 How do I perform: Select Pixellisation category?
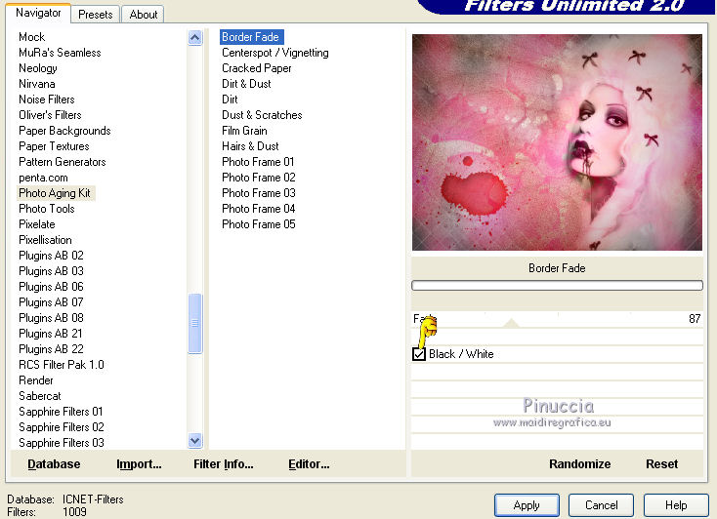tap(45, 239)
